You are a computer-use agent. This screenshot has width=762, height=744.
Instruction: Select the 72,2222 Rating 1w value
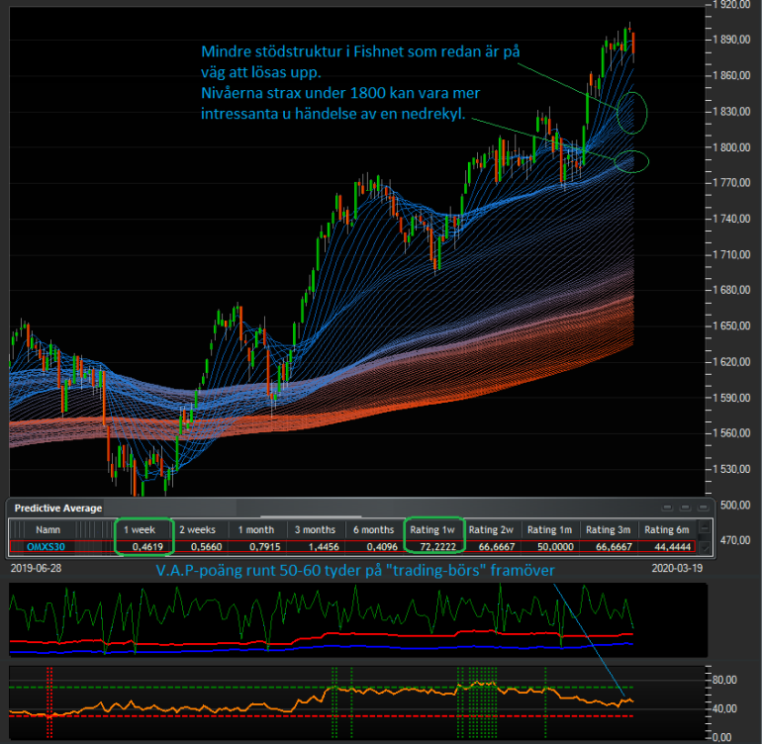[x=437, y=547]
